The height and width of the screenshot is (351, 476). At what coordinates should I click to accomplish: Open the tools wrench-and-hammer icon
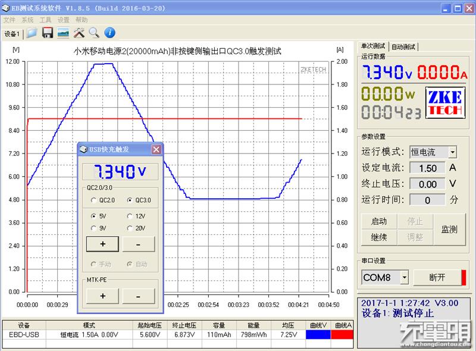[x=79, y=33]
